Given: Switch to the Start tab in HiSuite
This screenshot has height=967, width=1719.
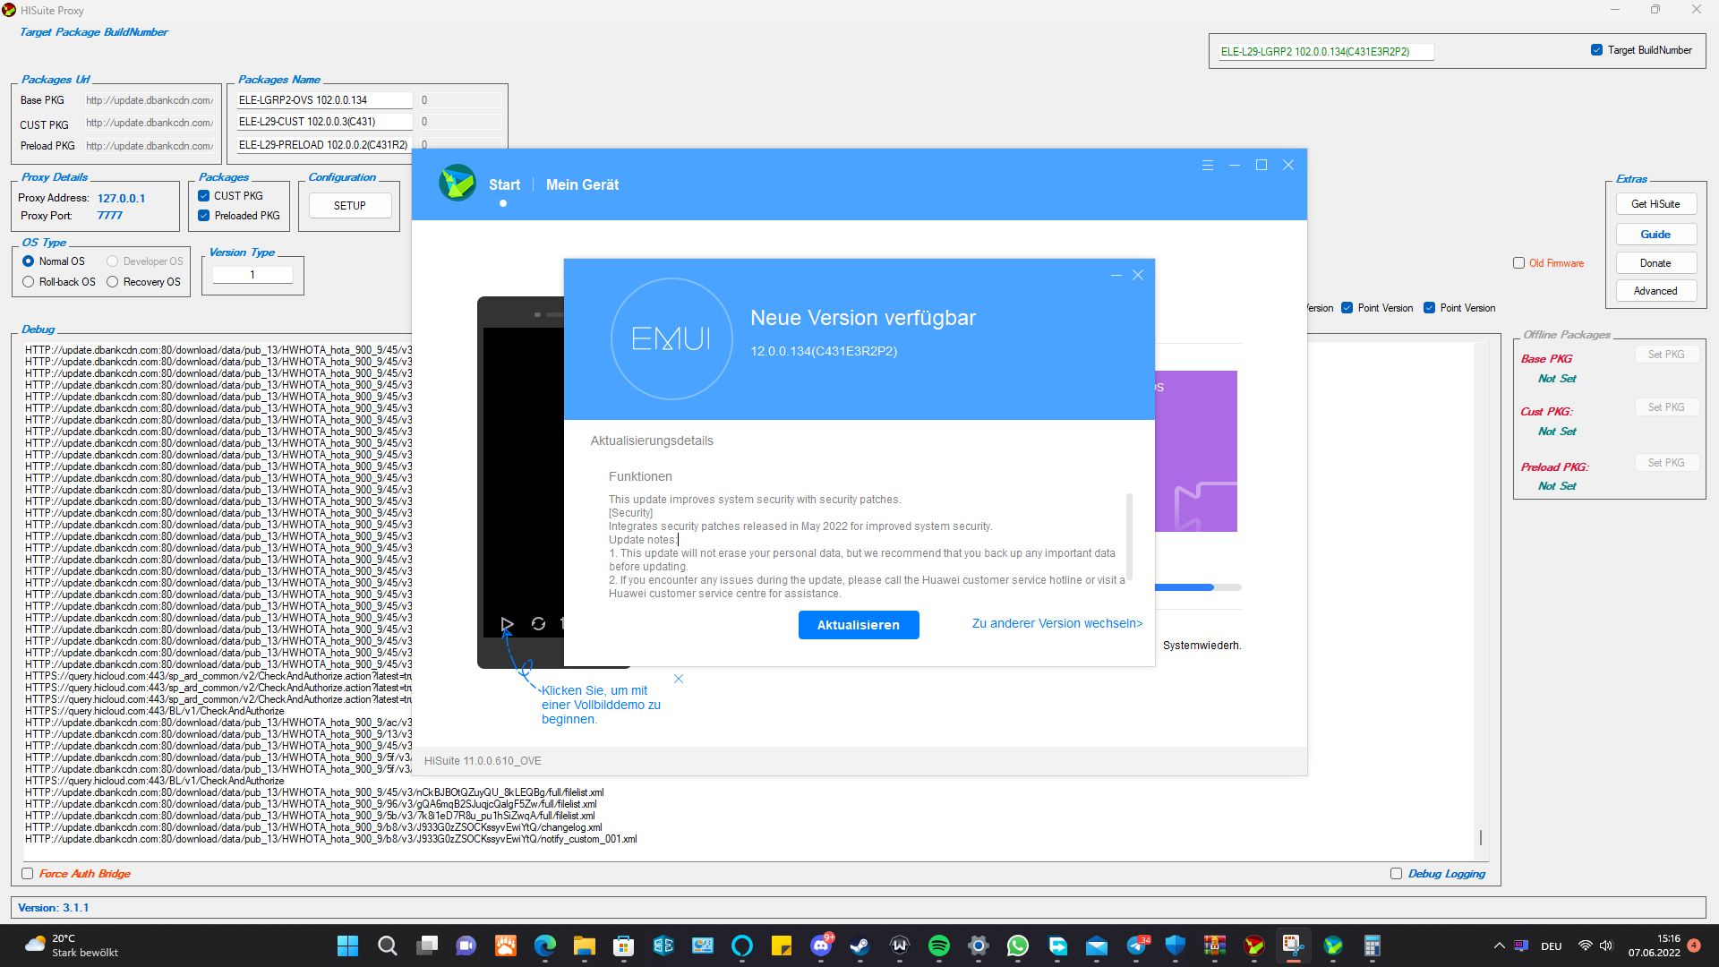Looking at the screenshot, I should coord(504,184).
